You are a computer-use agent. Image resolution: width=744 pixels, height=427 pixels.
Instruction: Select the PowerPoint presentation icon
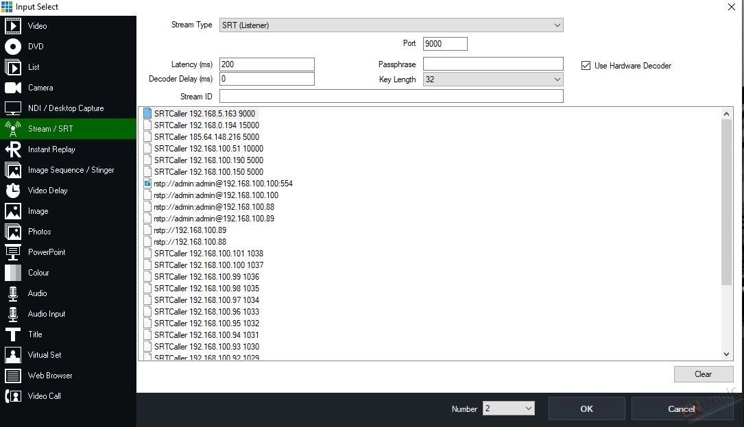tap(13, 252)
